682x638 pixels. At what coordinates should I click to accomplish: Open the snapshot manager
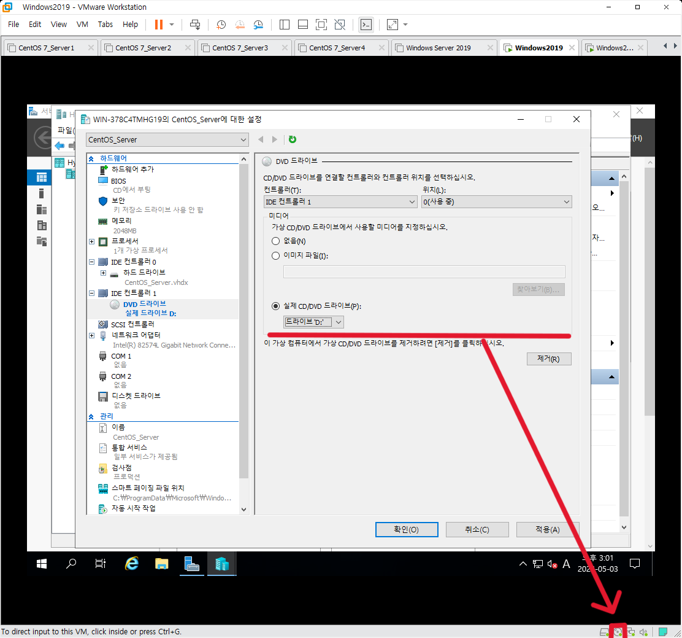click(x=258, y=25)
